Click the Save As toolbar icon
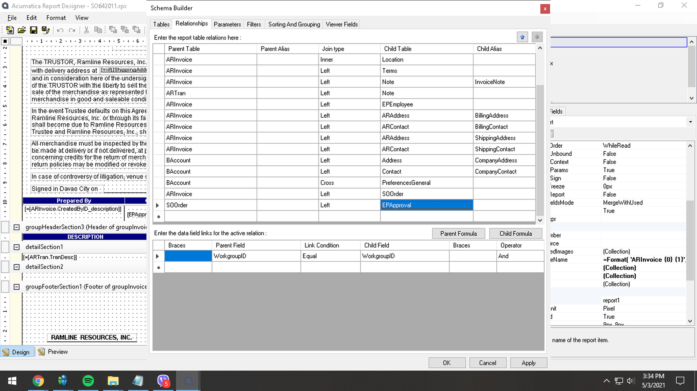 (45, 30)
